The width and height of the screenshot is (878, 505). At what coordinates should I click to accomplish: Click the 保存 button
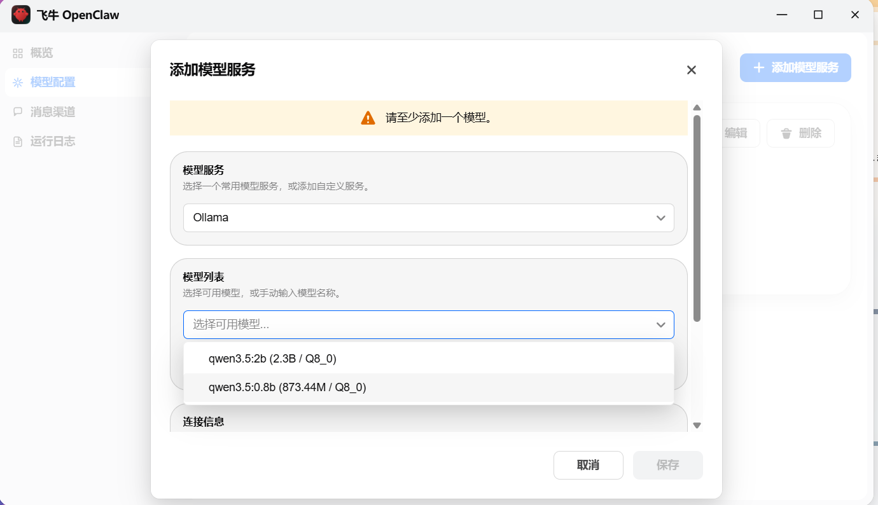667,465
